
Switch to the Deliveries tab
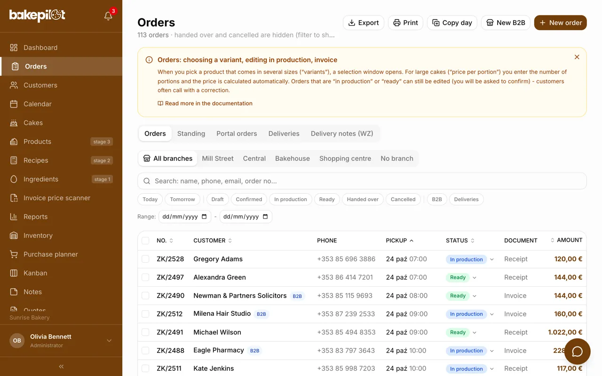pos(284,133)
